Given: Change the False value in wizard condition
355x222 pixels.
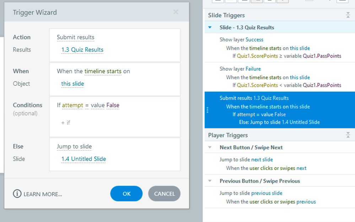Looking at the screenshot, I should point(113,105).
